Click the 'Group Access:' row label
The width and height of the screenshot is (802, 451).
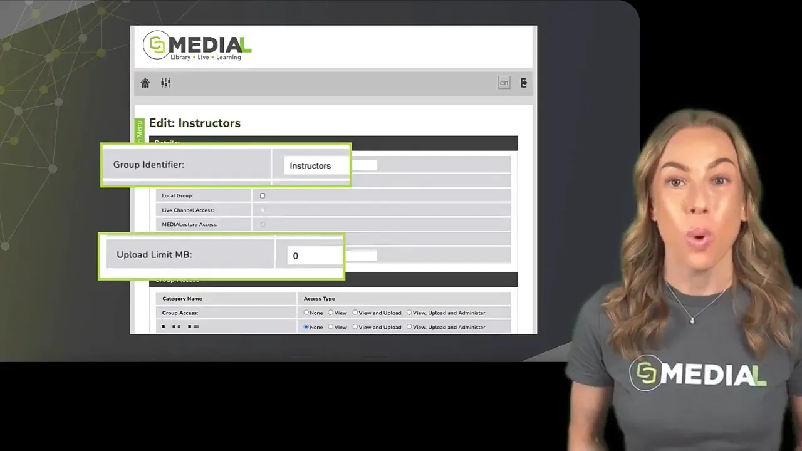180,313
